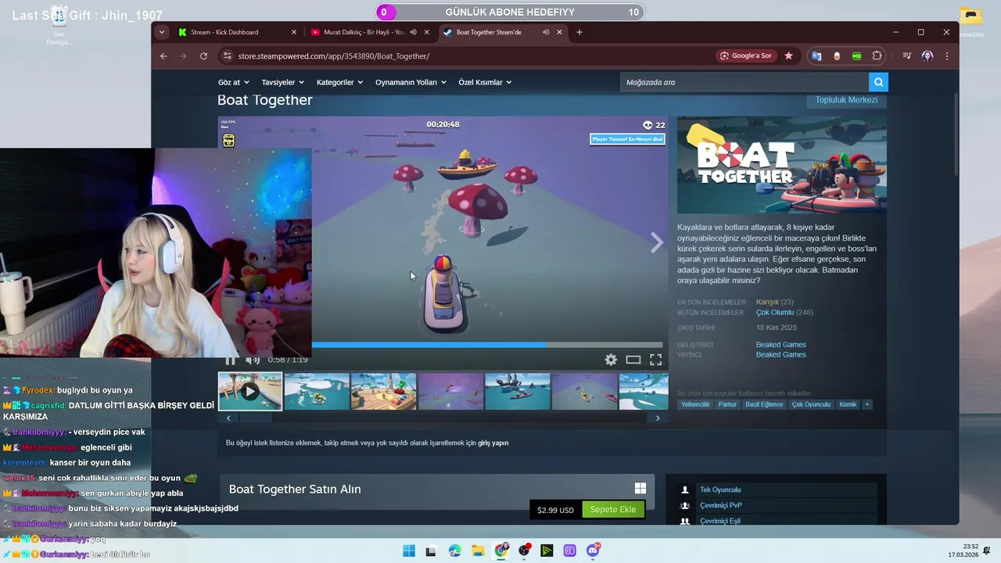Screen dimensions: 1001x563
Task: Open OBS Studio from the taskbar
Action: [524, 550]
